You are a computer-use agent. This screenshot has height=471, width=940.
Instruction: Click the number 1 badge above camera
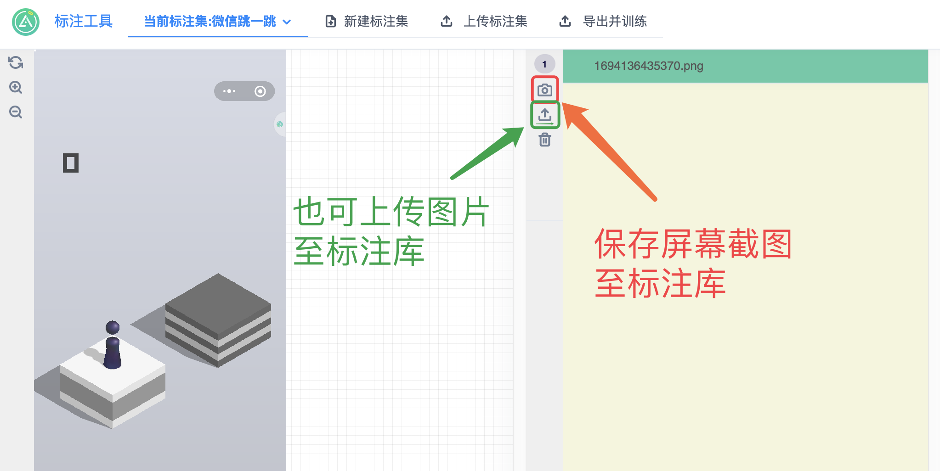tap(544, 64)
